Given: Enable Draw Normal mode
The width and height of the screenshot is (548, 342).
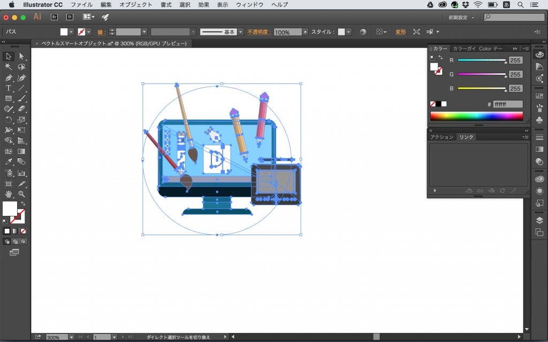Looking at the screenshot, I should click(7, 242).
